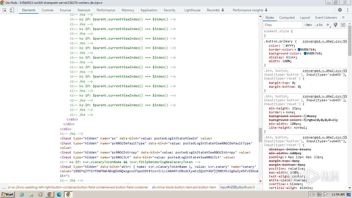Viewport: 352px width, 198px height.
Task: Switch to the Computed sidebar tab
Action: (x=287, y=17)
